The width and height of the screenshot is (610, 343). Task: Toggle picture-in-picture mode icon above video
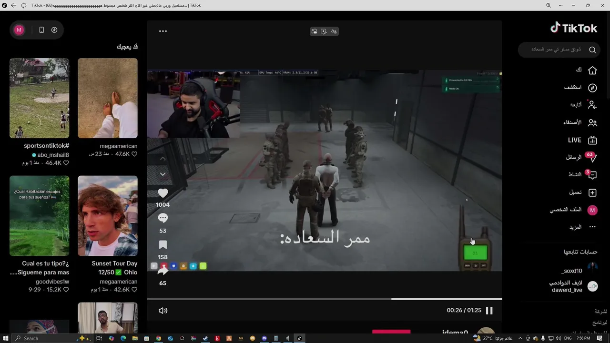tap(314, 31)
